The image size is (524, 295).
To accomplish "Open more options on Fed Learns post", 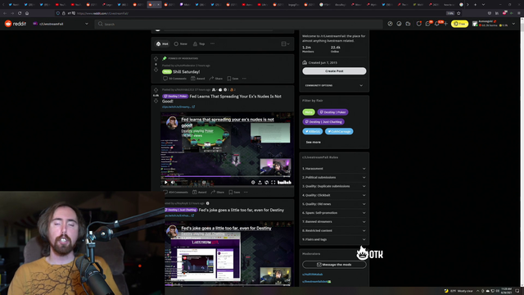I will [x=246, y=193].
